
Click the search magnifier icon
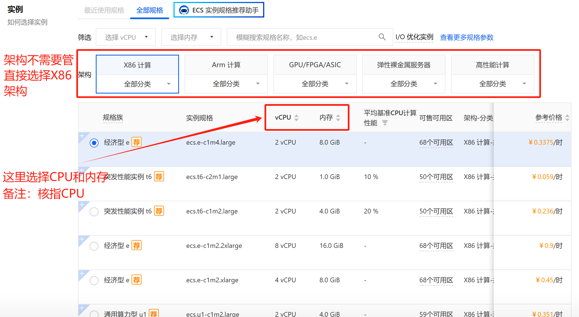pos(382,37)
